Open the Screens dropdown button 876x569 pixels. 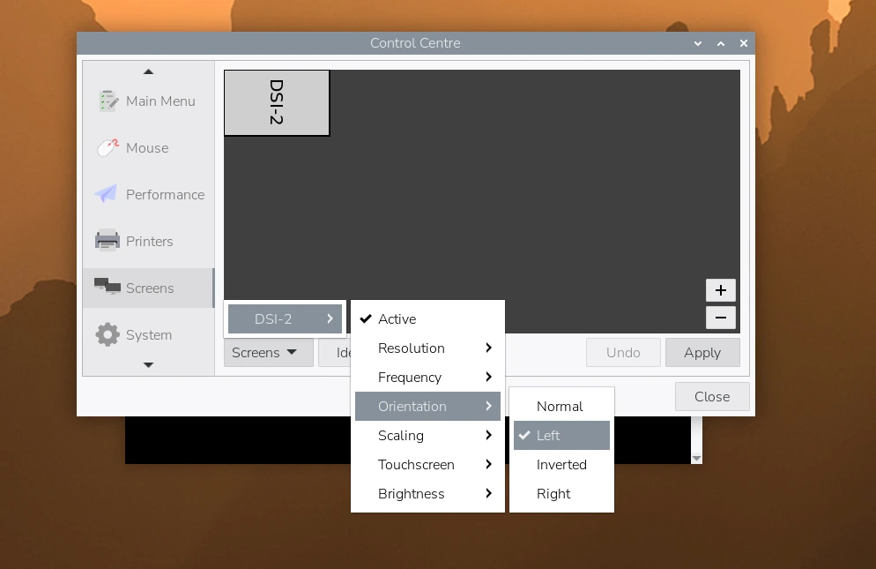(268, 353)
